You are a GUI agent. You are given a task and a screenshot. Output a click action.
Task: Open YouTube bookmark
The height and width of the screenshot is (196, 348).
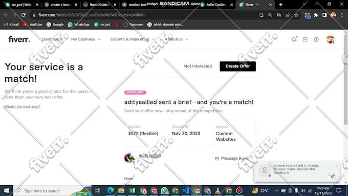33,25
